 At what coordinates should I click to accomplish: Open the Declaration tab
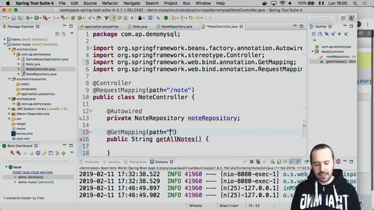(x=136, y=162)
